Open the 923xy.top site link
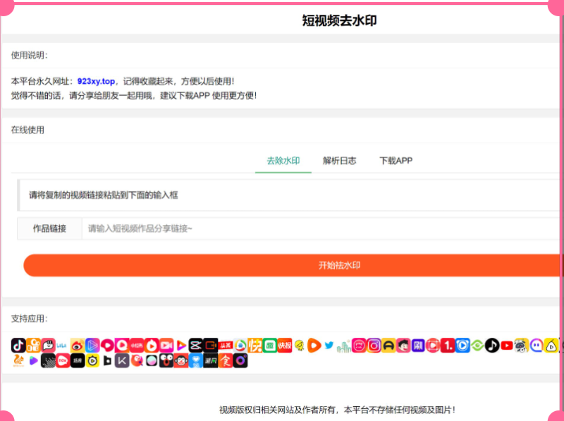Screen dimensions: 564x421 pos(96,81)
